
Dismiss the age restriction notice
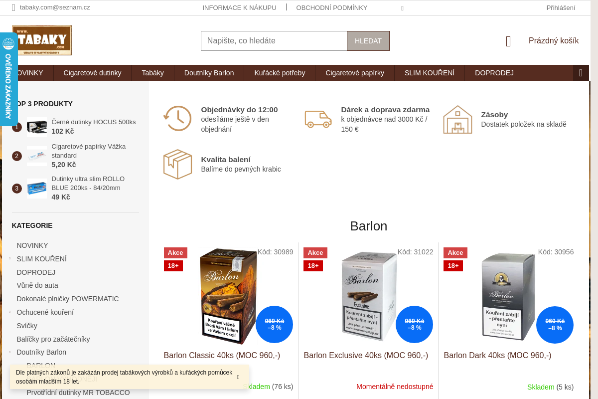(238, 377)
